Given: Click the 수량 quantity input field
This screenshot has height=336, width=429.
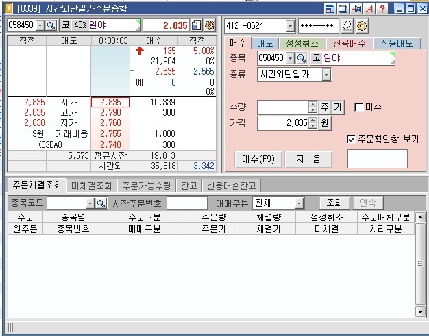Looking at the screenshot, I should [x=282, y=107].
